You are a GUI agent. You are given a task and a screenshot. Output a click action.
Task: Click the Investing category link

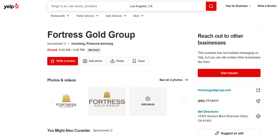(78, 44)
